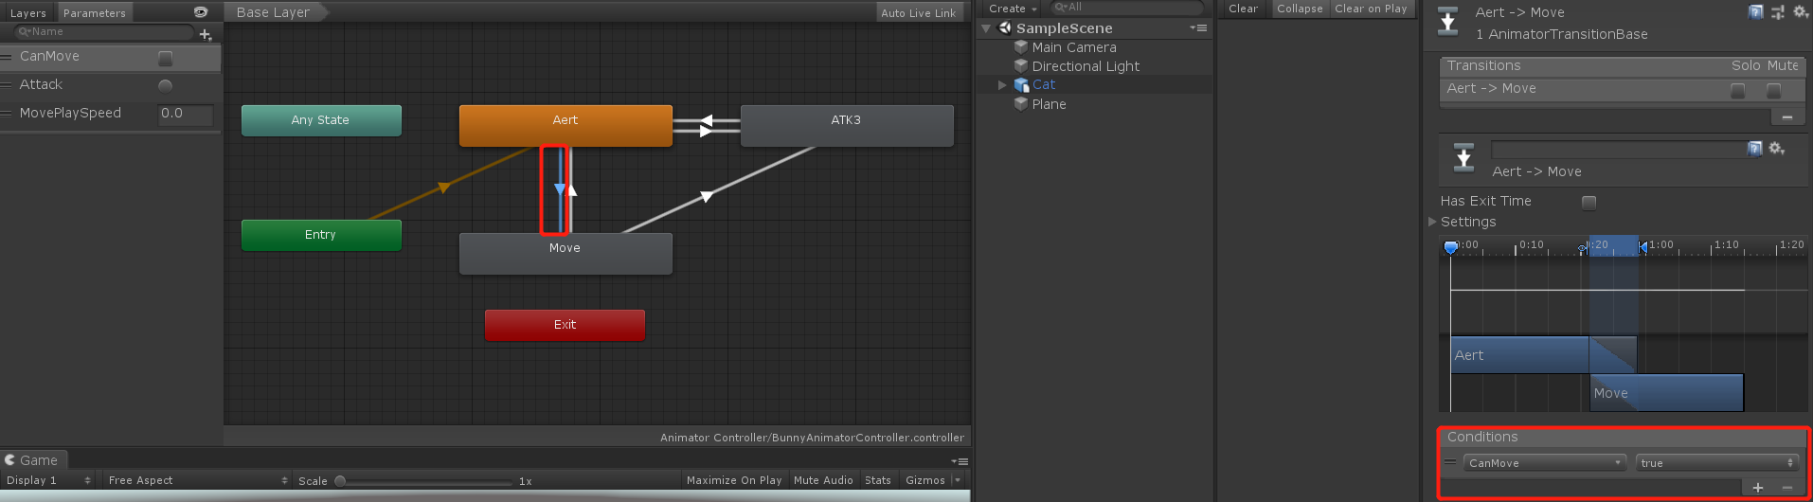Add a condition with the plus button
The height and width of the screenshot is (502, 1813).
(1758, 487)
